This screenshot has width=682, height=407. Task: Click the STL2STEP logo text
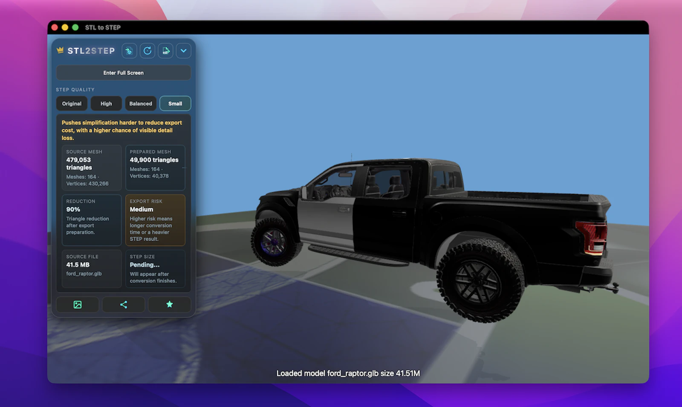coord(91,51)
